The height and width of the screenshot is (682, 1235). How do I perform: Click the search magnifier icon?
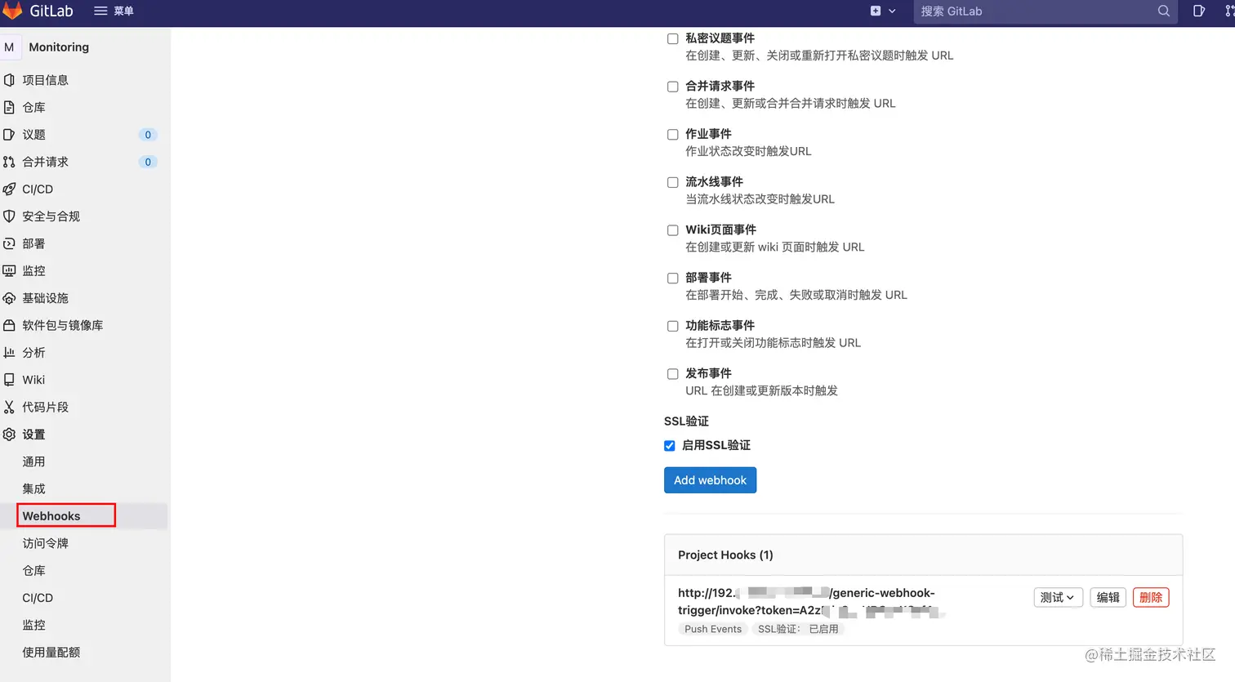point(1164,11)
